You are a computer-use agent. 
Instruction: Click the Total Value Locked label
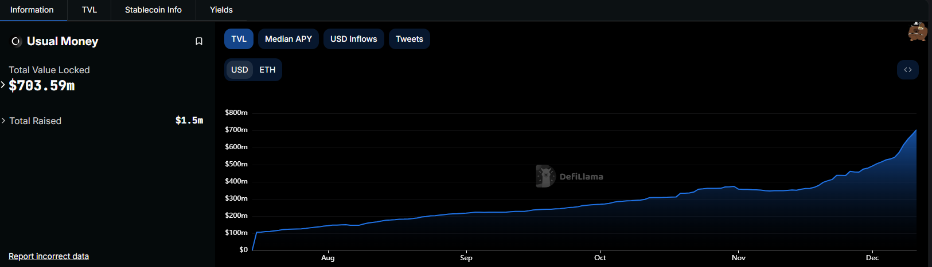(49, 70)
